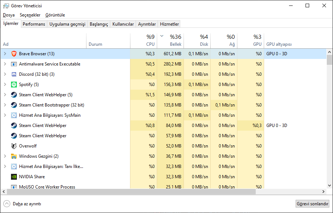The width and height of the screenshot is (333, 213).
Task: Sort processes by Disk column
Action: (197, 41)
